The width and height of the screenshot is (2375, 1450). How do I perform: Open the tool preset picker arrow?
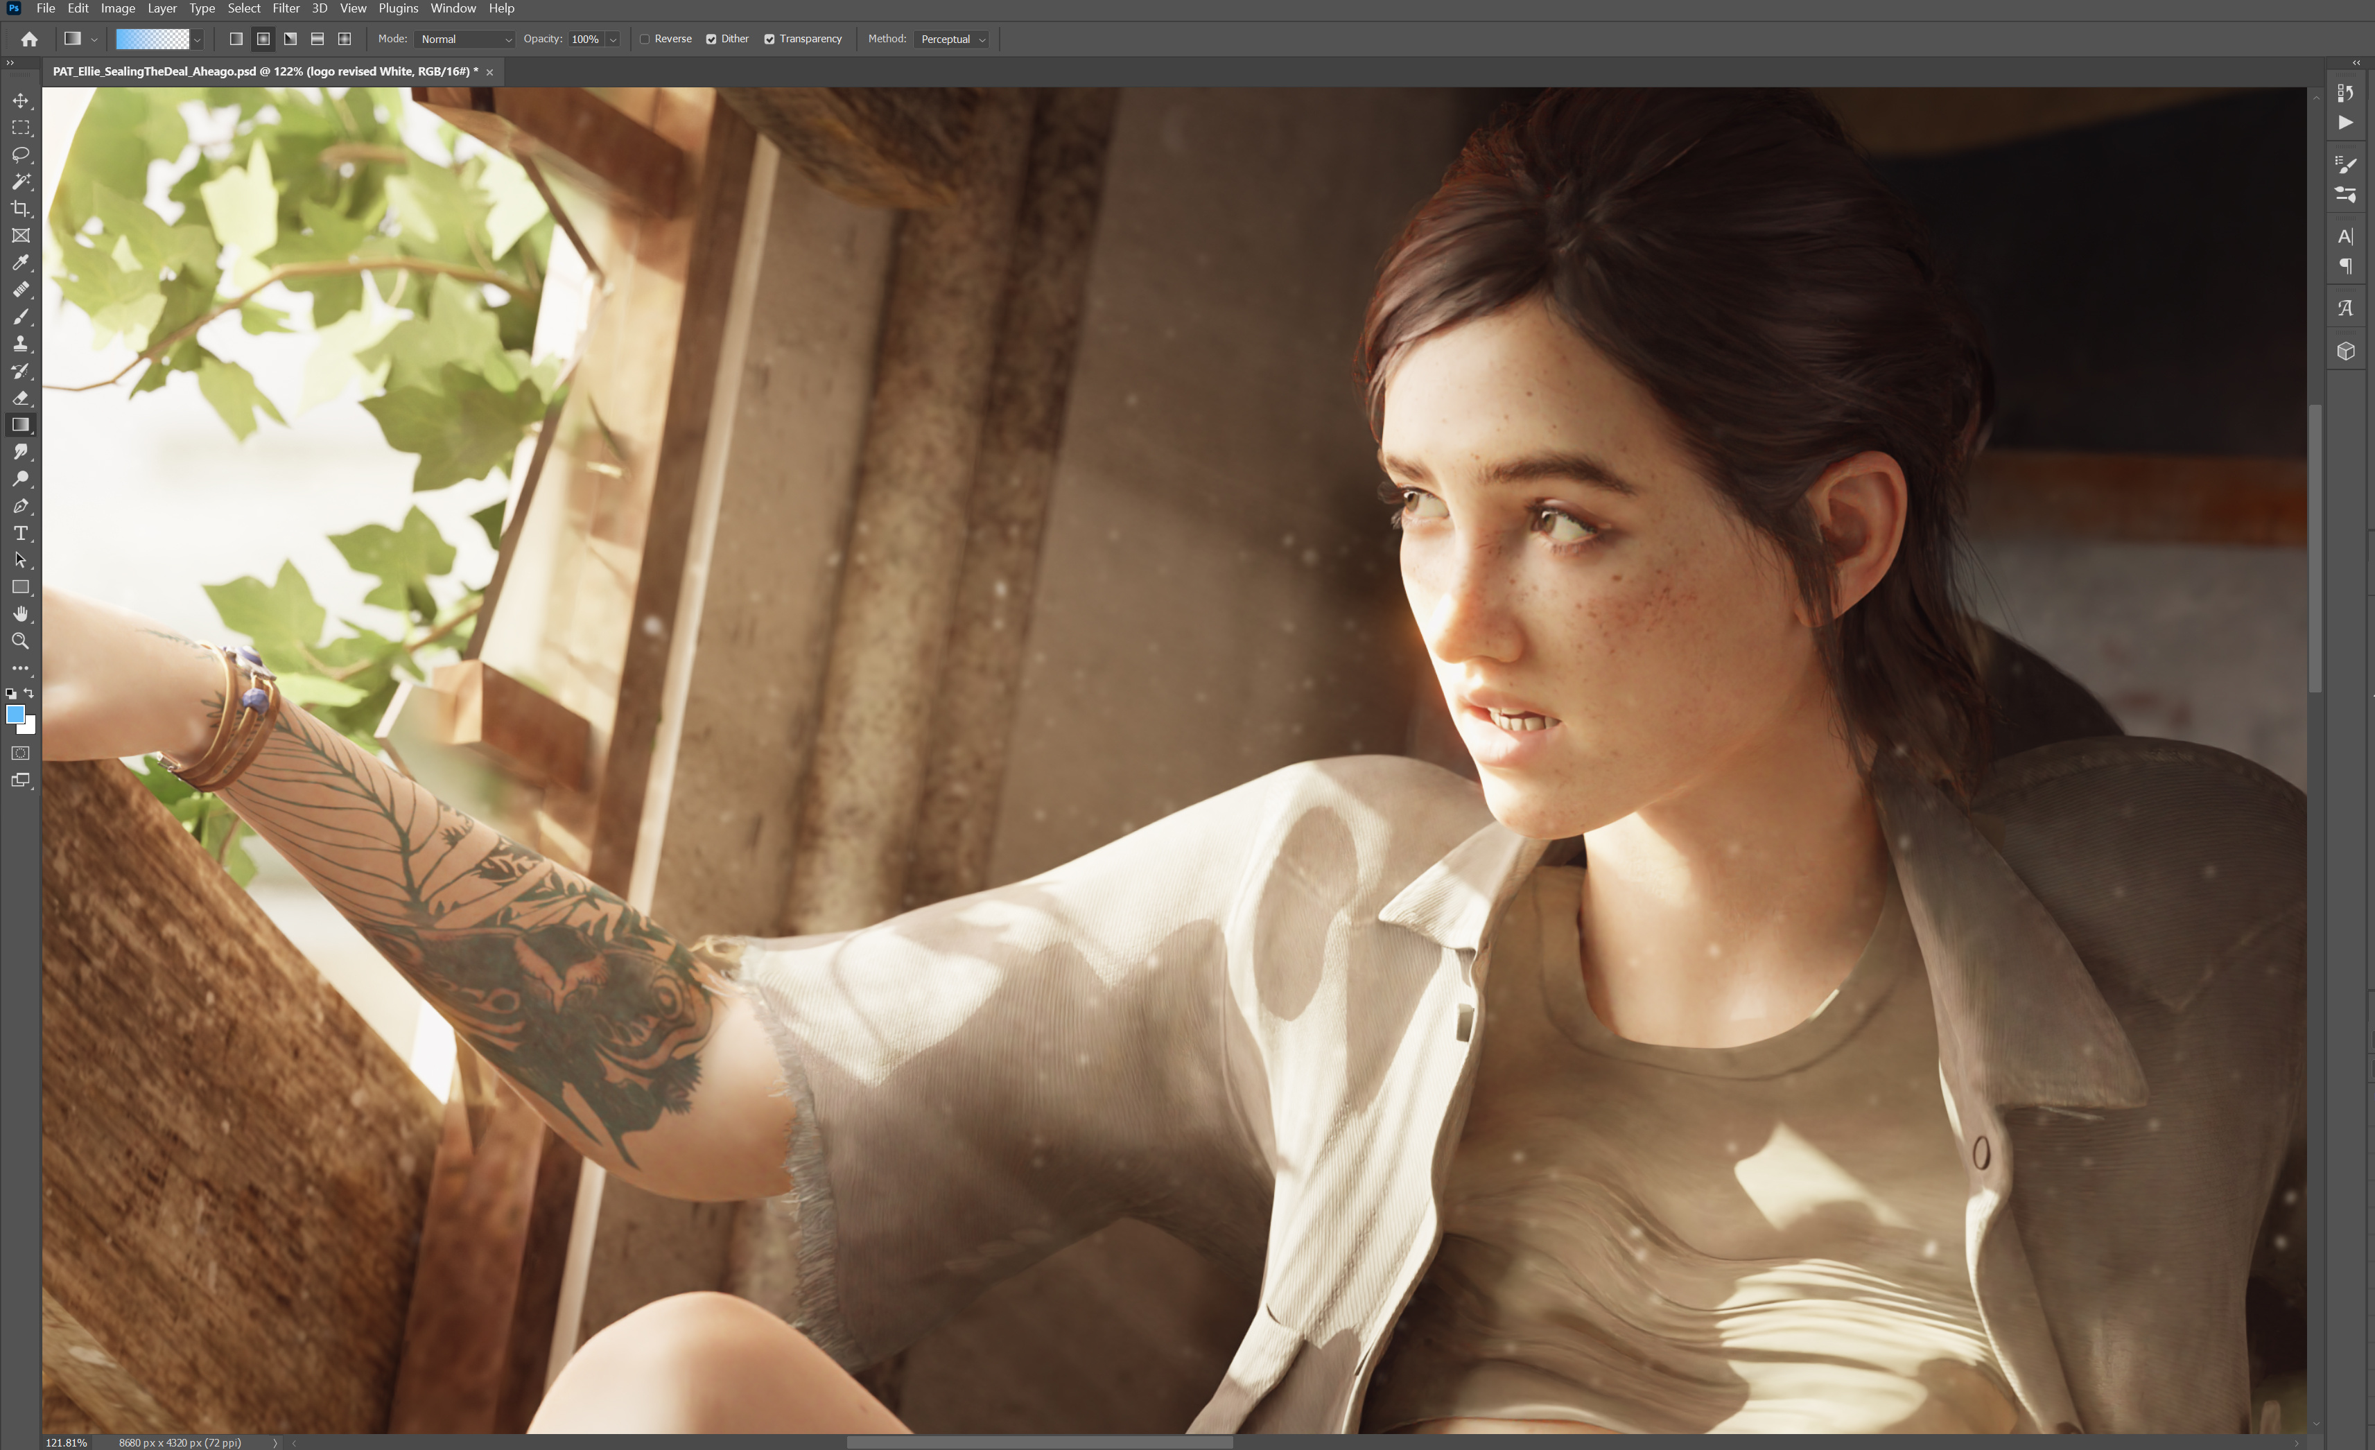[94, 40]
